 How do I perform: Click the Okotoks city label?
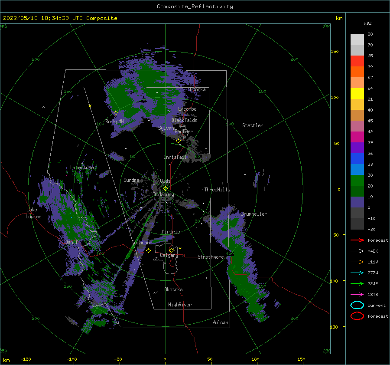pos(173,289)
